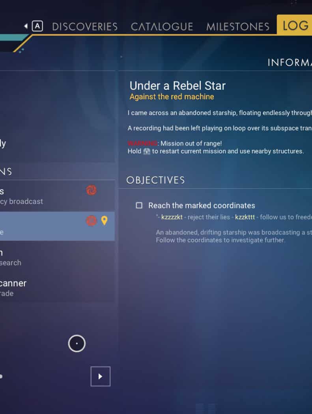This screenshot has height=414, width=312.
Task: Click the red swirl icon on selected mission
Action: point(91,221)
